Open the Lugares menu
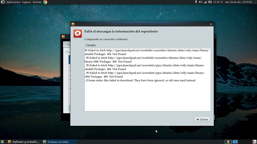The image size is (257, 144). pos(26,2)
